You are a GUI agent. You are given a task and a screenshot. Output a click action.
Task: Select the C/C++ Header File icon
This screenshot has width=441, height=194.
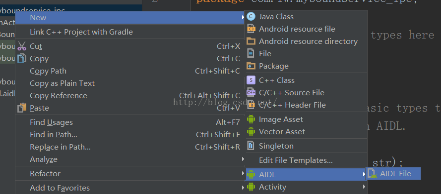click(251, 105)
